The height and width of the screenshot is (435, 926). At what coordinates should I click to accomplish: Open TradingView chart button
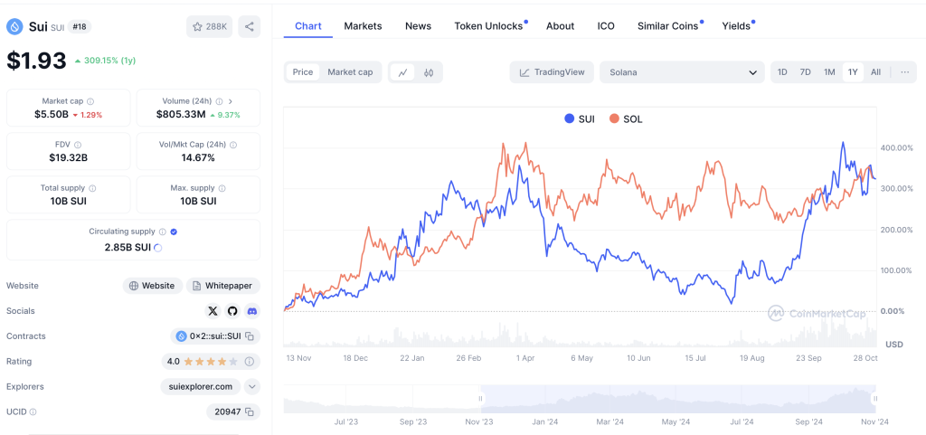click(553, 72)
